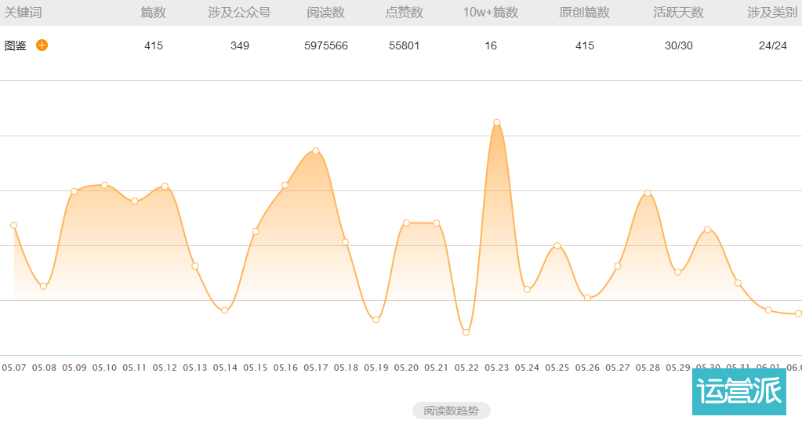
Task: Click the 运营派 watermark logo
Action: click(739, 391)
